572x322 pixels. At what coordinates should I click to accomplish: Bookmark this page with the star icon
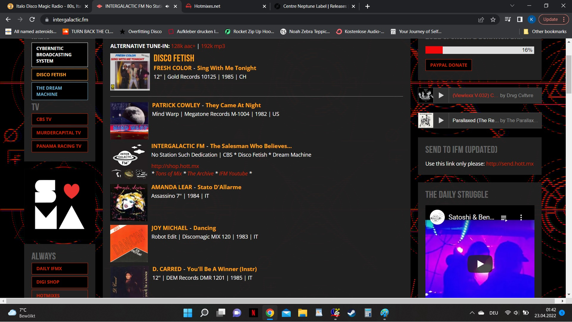pyautogui.click(x=493, y=20)
